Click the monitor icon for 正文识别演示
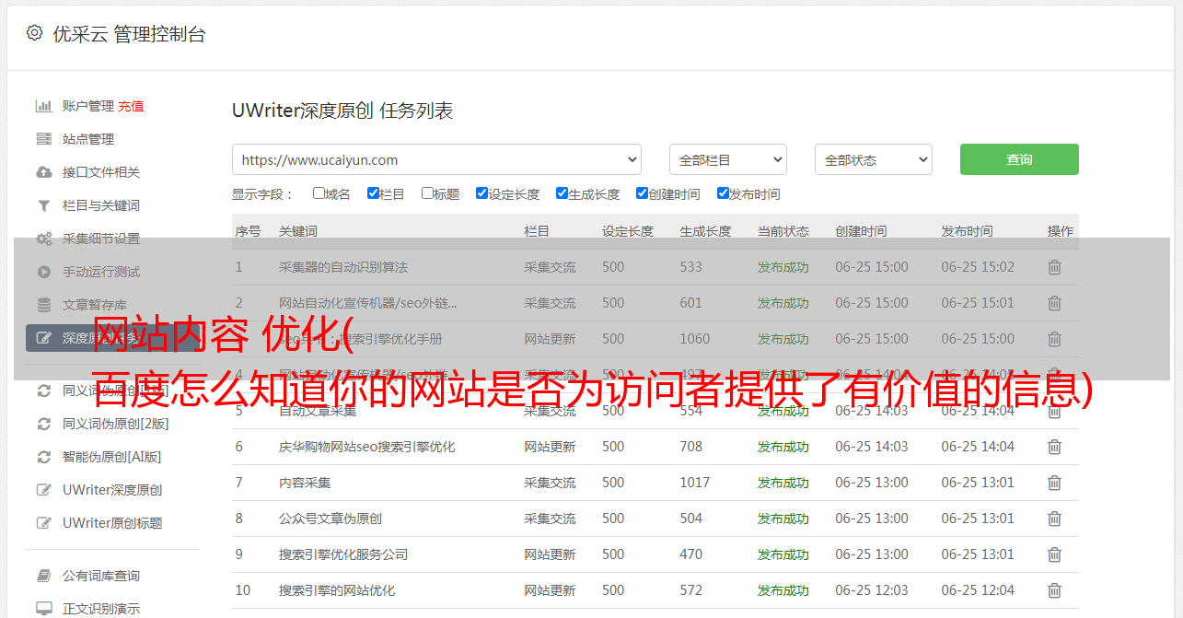Image resolution: width=1183 pixels, height=618 pixels. pyautogui.click(x=43, y=609)
